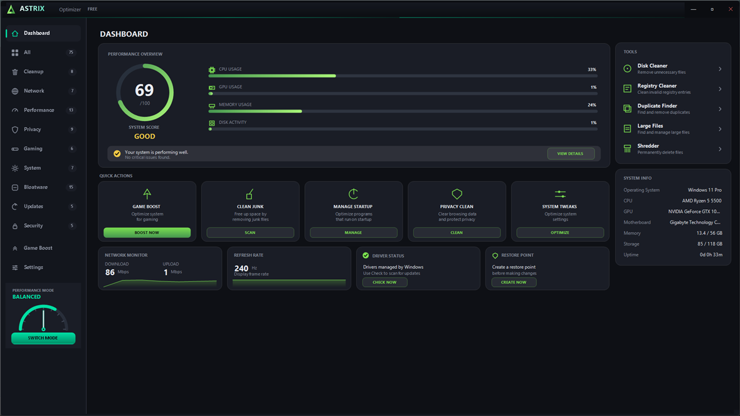
Task: Click the Settings sliders icon
Action: [x=15, y=268]
